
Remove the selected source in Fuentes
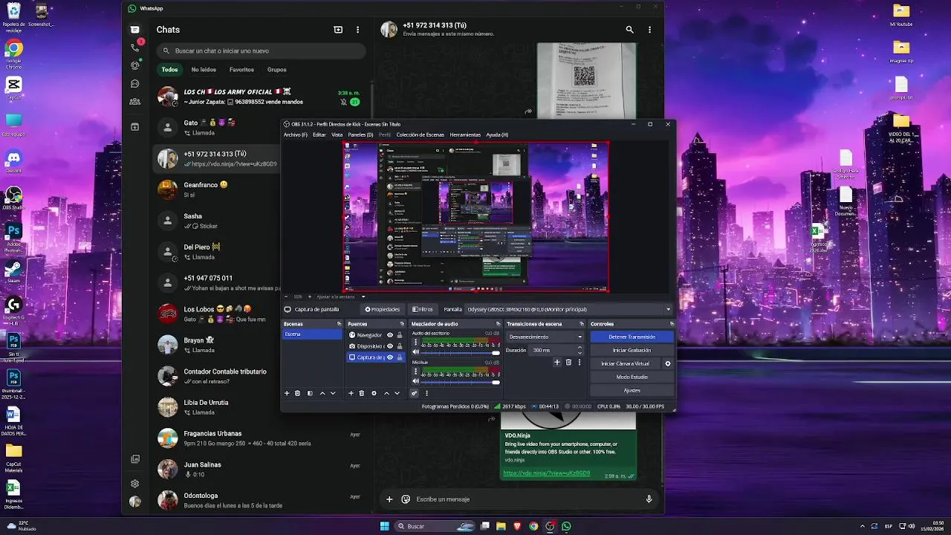coord(362,393)
